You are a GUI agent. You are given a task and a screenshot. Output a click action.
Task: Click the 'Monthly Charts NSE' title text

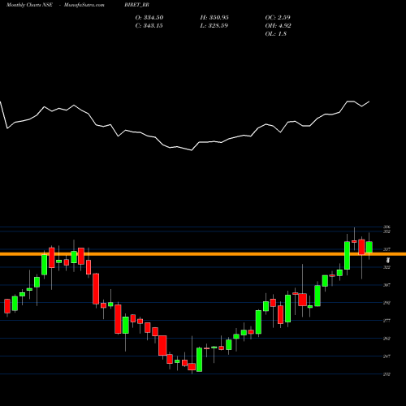29,5
